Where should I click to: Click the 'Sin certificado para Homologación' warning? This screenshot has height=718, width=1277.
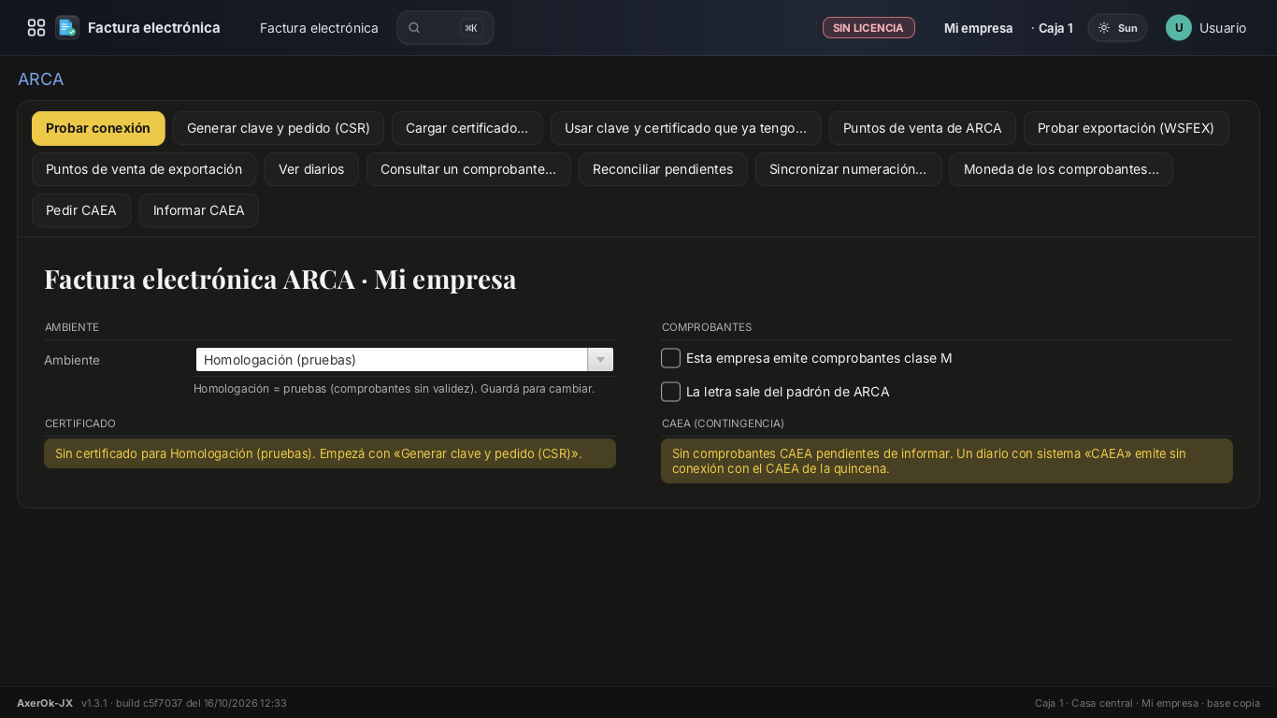click(330, 453)
